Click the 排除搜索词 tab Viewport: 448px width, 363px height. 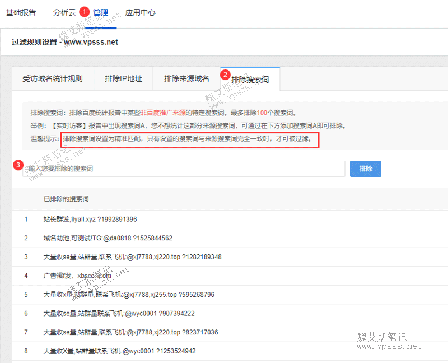pyautogui.click(x=250, y=80)
